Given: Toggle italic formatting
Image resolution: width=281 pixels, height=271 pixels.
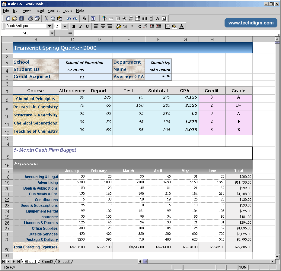Looking at the screenshot, I should point(81,27).
